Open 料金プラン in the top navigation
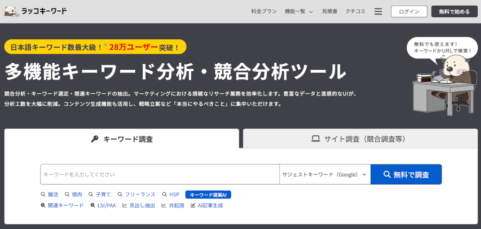Screen dimensions: 481x229 [x=264, y=12]
